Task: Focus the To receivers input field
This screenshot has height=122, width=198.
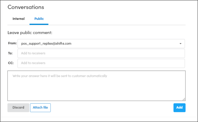Action: tap(101, 53)
